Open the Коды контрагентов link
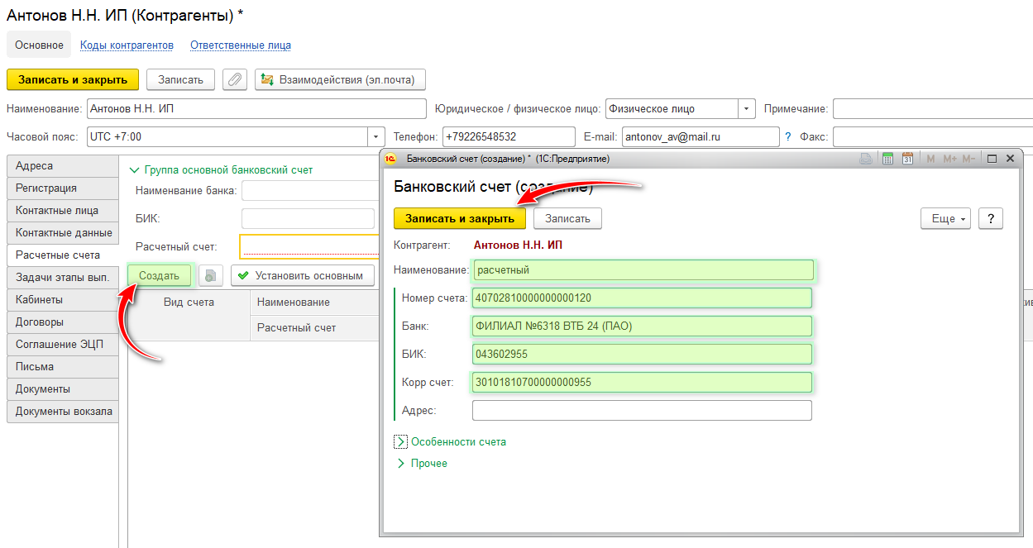The image size is (1033, 548). coord(127,45)
